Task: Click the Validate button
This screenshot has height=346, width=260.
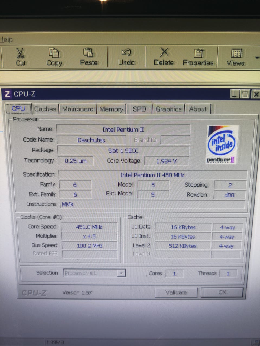Action: click(x=176, y=292)
